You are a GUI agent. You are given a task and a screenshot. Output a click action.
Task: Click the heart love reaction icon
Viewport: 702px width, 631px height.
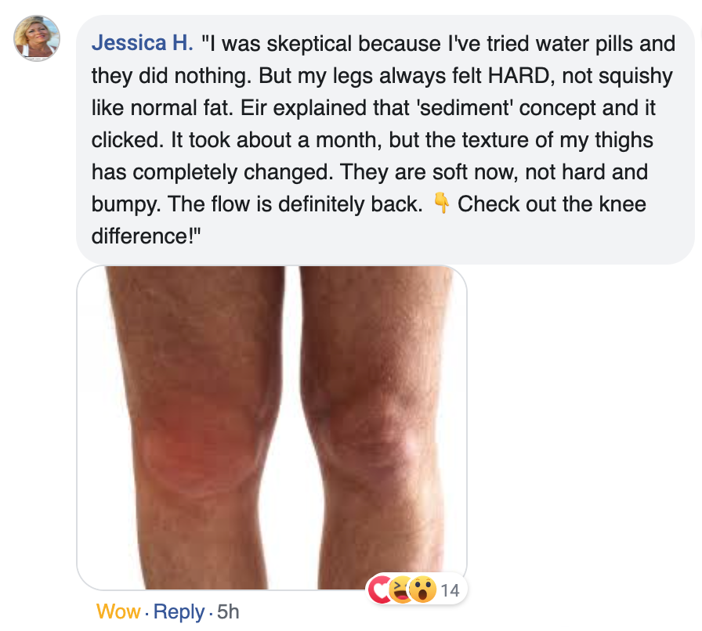[381, 590]
